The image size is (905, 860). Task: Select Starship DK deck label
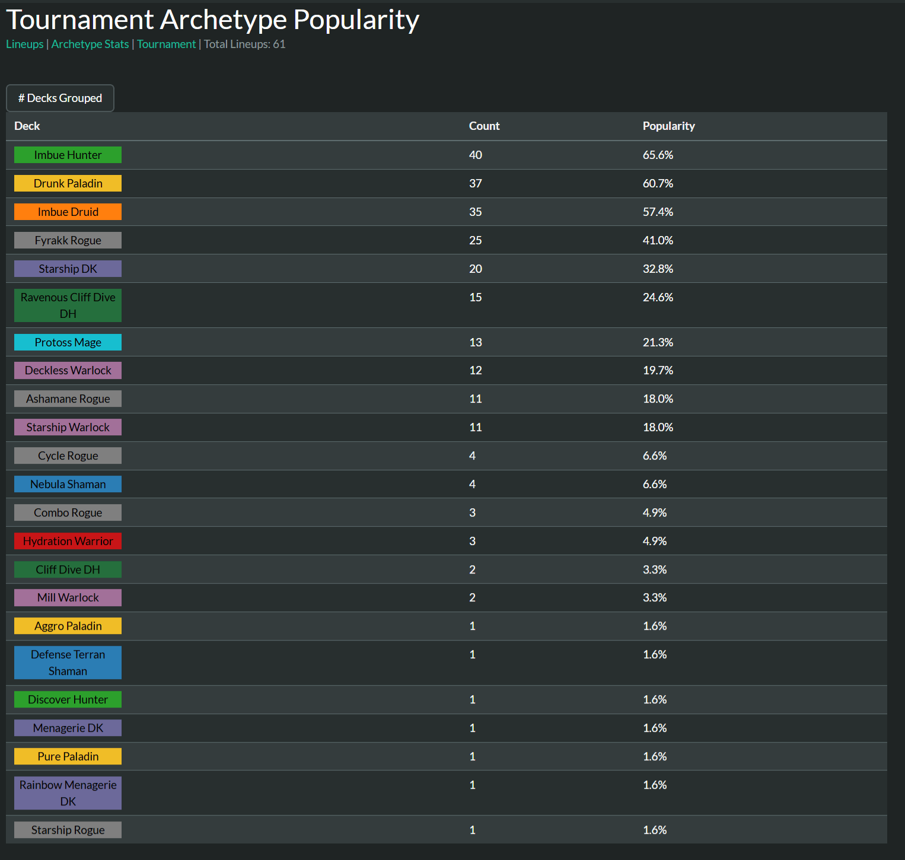(68, 269)
